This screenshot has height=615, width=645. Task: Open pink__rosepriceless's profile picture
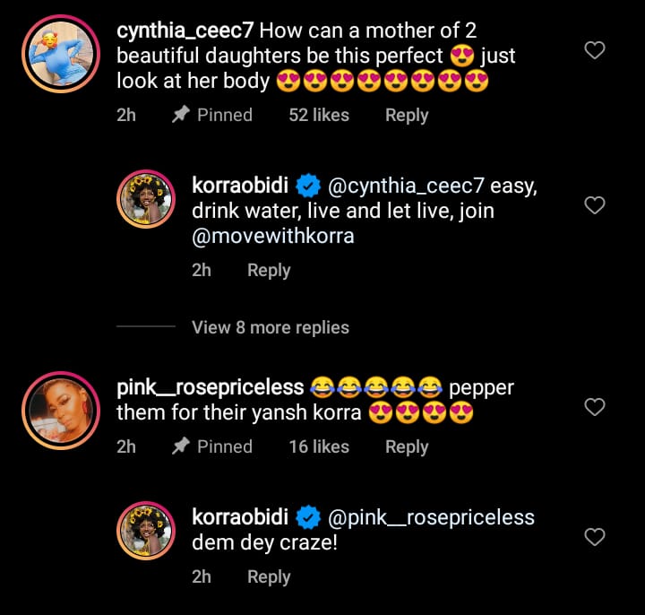[59, 407]
